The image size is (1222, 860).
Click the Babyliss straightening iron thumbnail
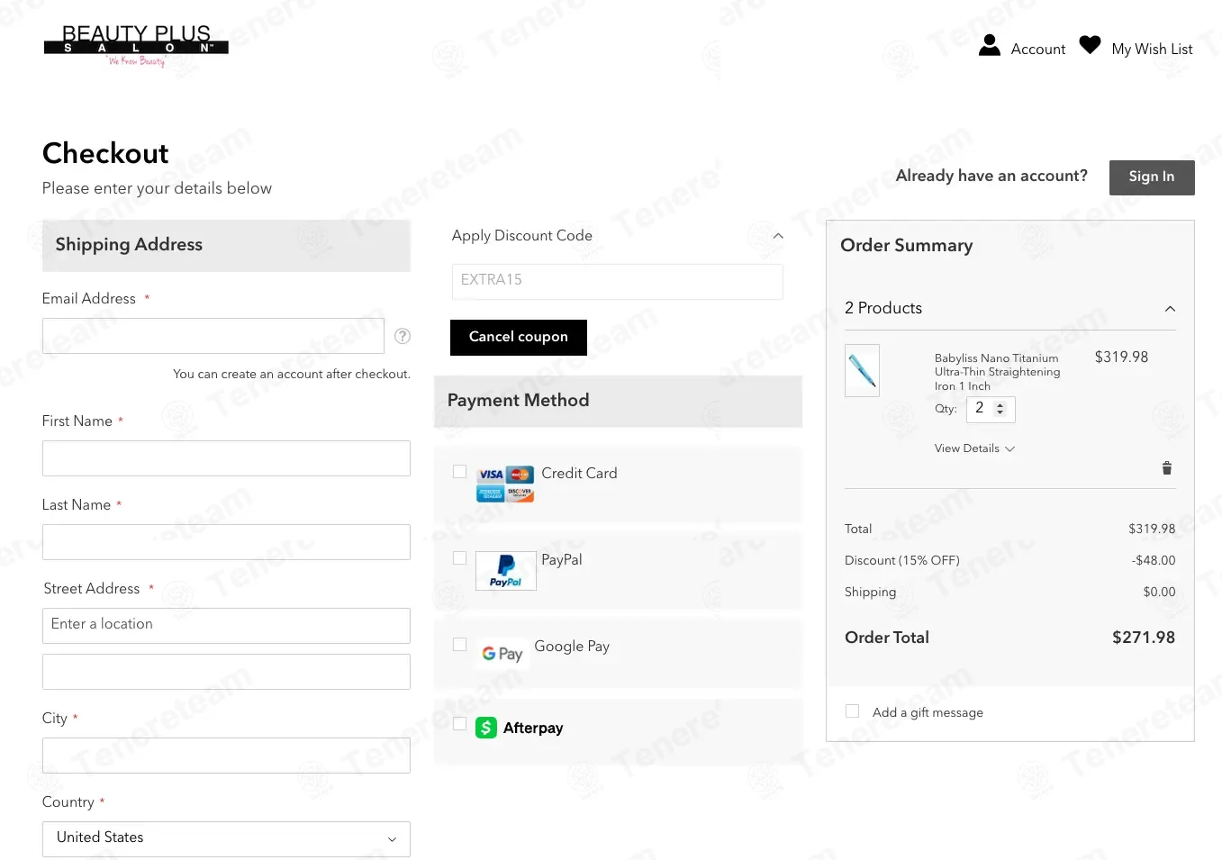point(862,370)
